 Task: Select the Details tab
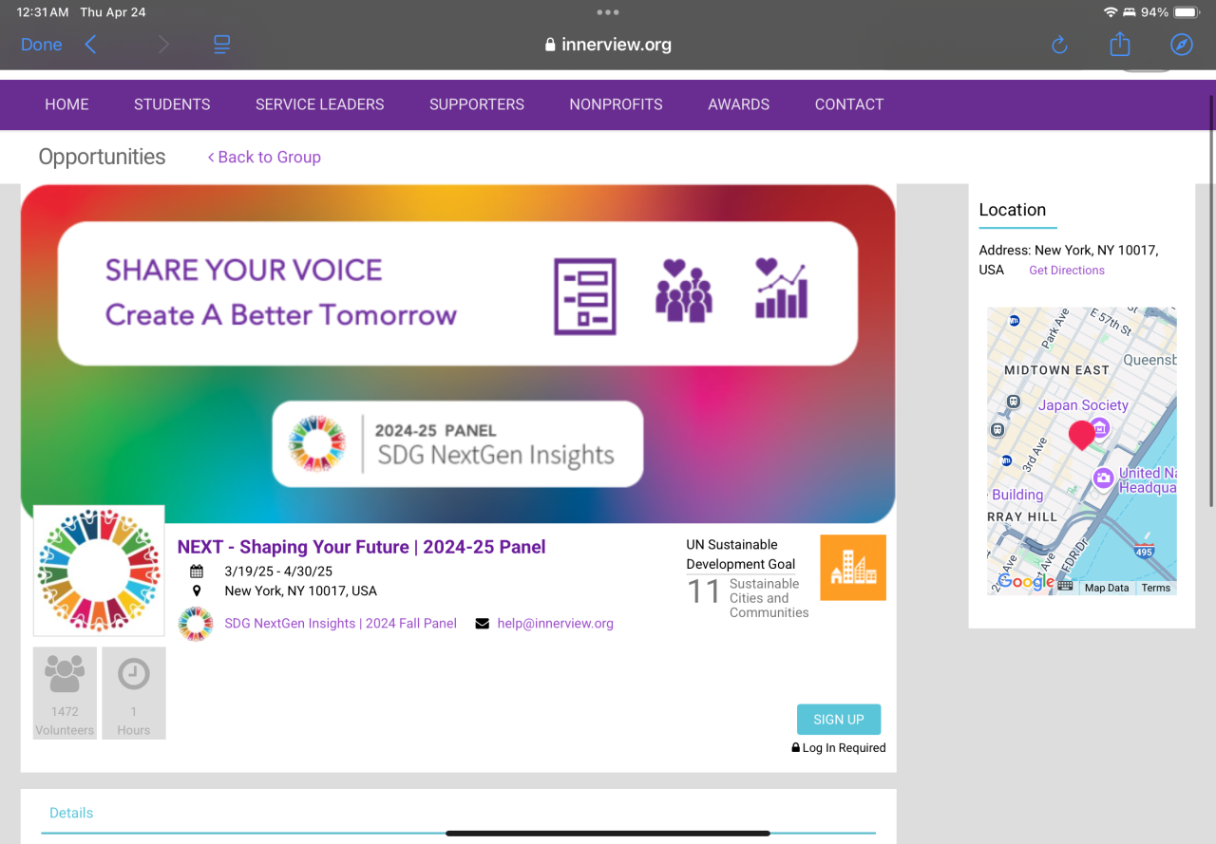point(71,813)
